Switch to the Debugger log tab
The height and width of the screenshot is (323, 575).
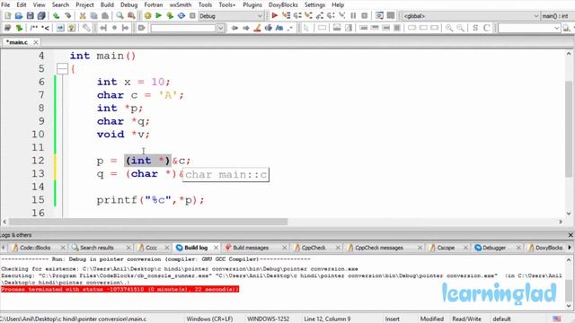[x=494, y=248]
